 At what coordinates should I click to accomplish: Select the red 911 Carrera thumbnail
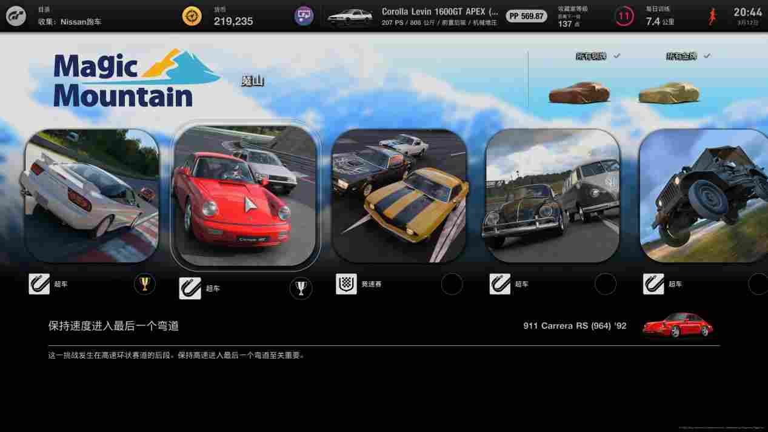pyautogui.click(x=245, y=195)
